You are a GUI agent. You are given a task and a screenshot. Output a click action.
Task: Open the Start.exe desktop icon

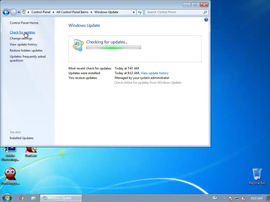click(x=31, y=152)
